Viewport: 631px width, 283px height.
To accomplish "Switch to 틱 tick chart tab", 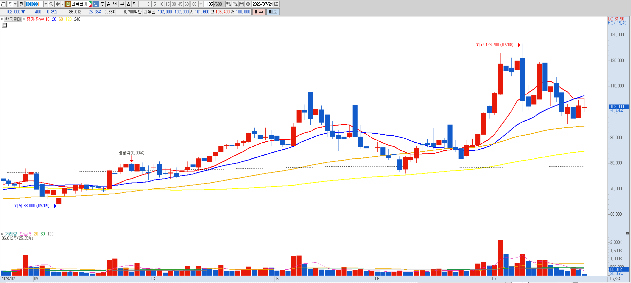I will (x=135, y=4).
